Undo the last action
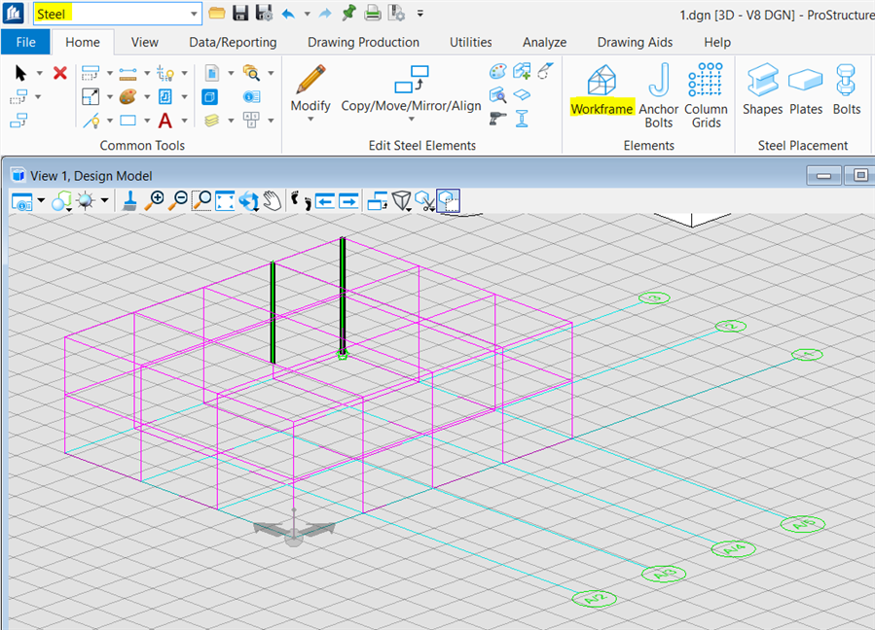 [x=288, y=14]
